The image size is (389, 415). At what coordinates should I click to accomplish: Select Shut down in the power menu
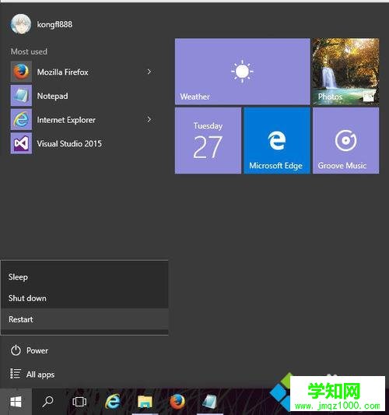click(85, 298)
